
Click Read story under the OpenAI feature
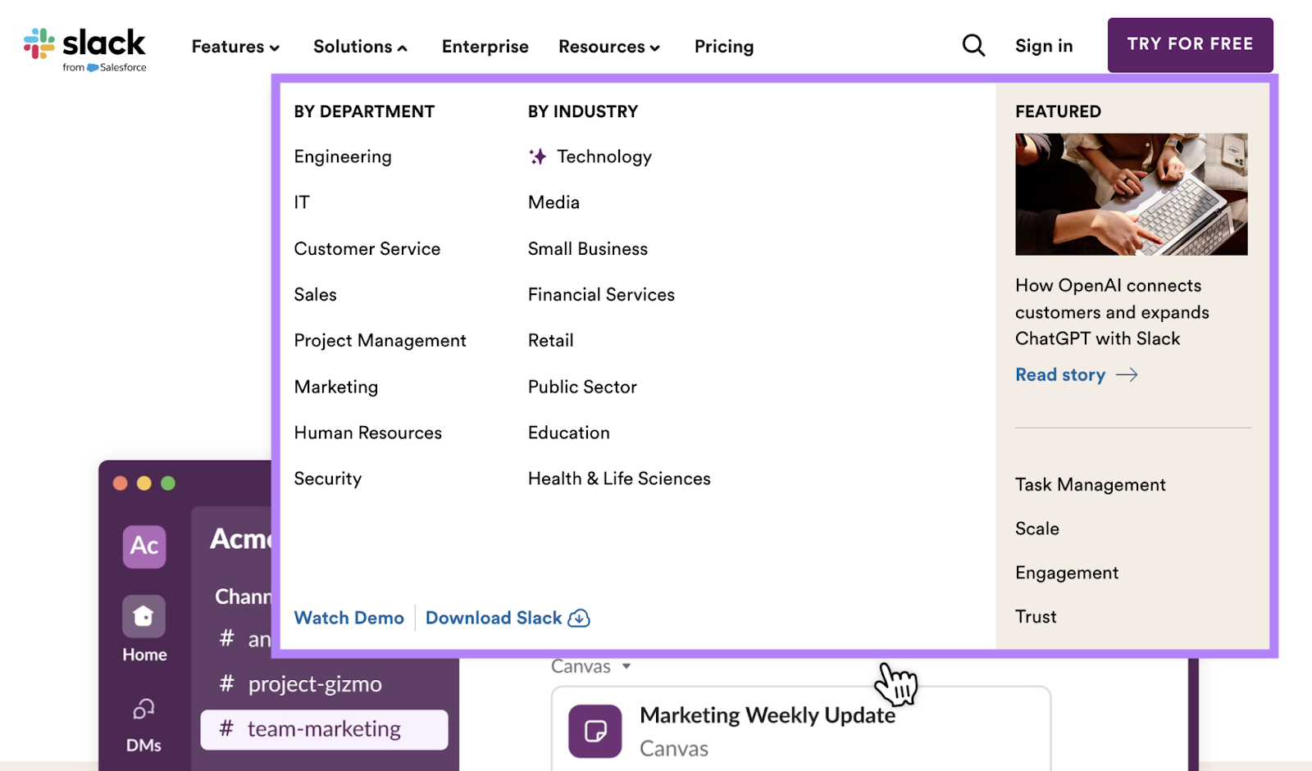tap(1060, 374)
